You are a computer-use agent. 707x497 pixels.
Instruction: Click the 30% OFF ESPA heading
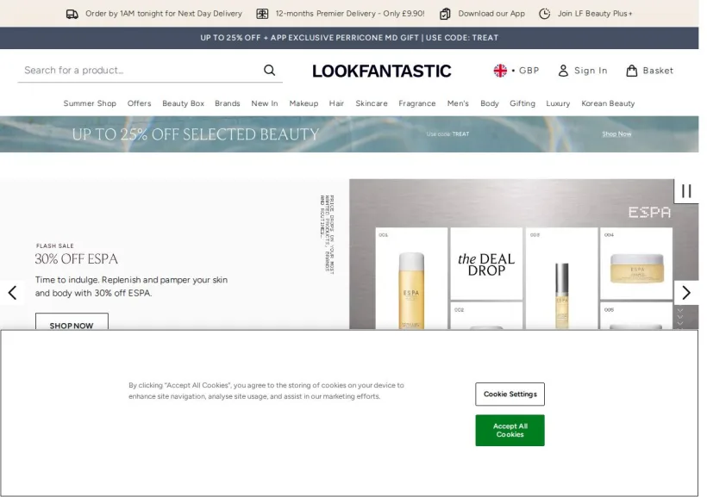(x=76, y=258)
